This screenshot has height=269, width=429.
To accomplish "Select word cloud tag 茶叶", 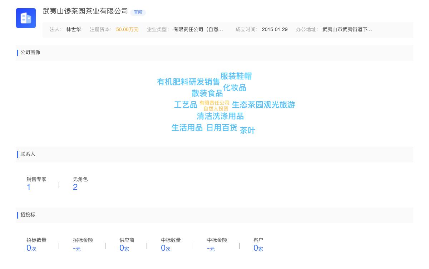I will [247, 131].
